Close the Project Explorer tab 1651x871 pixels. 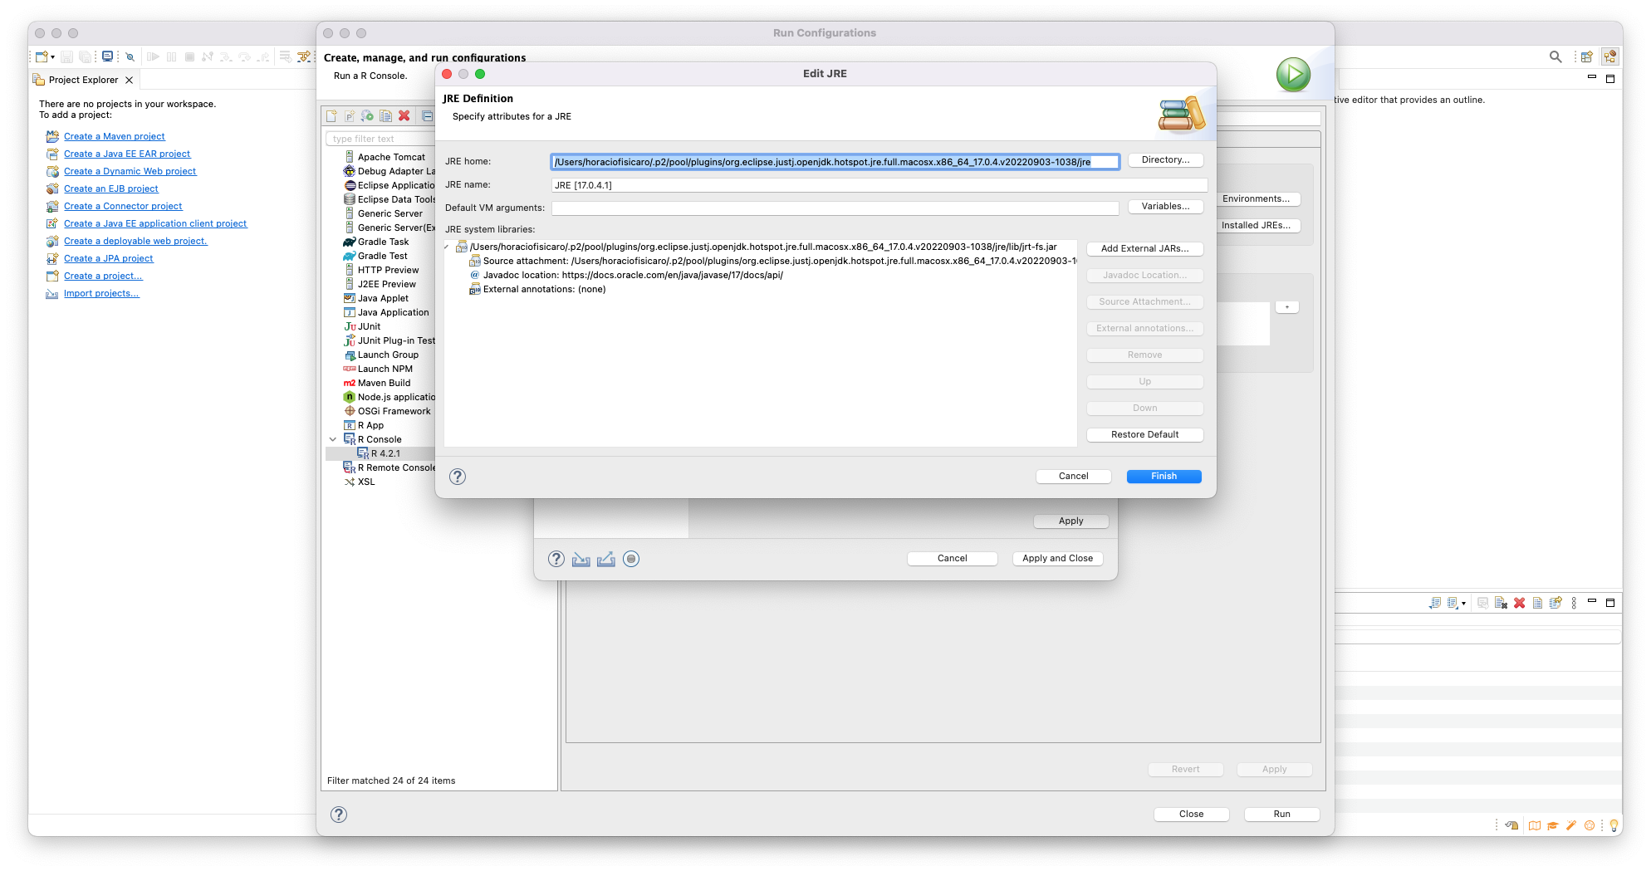(x=129, y=80)
